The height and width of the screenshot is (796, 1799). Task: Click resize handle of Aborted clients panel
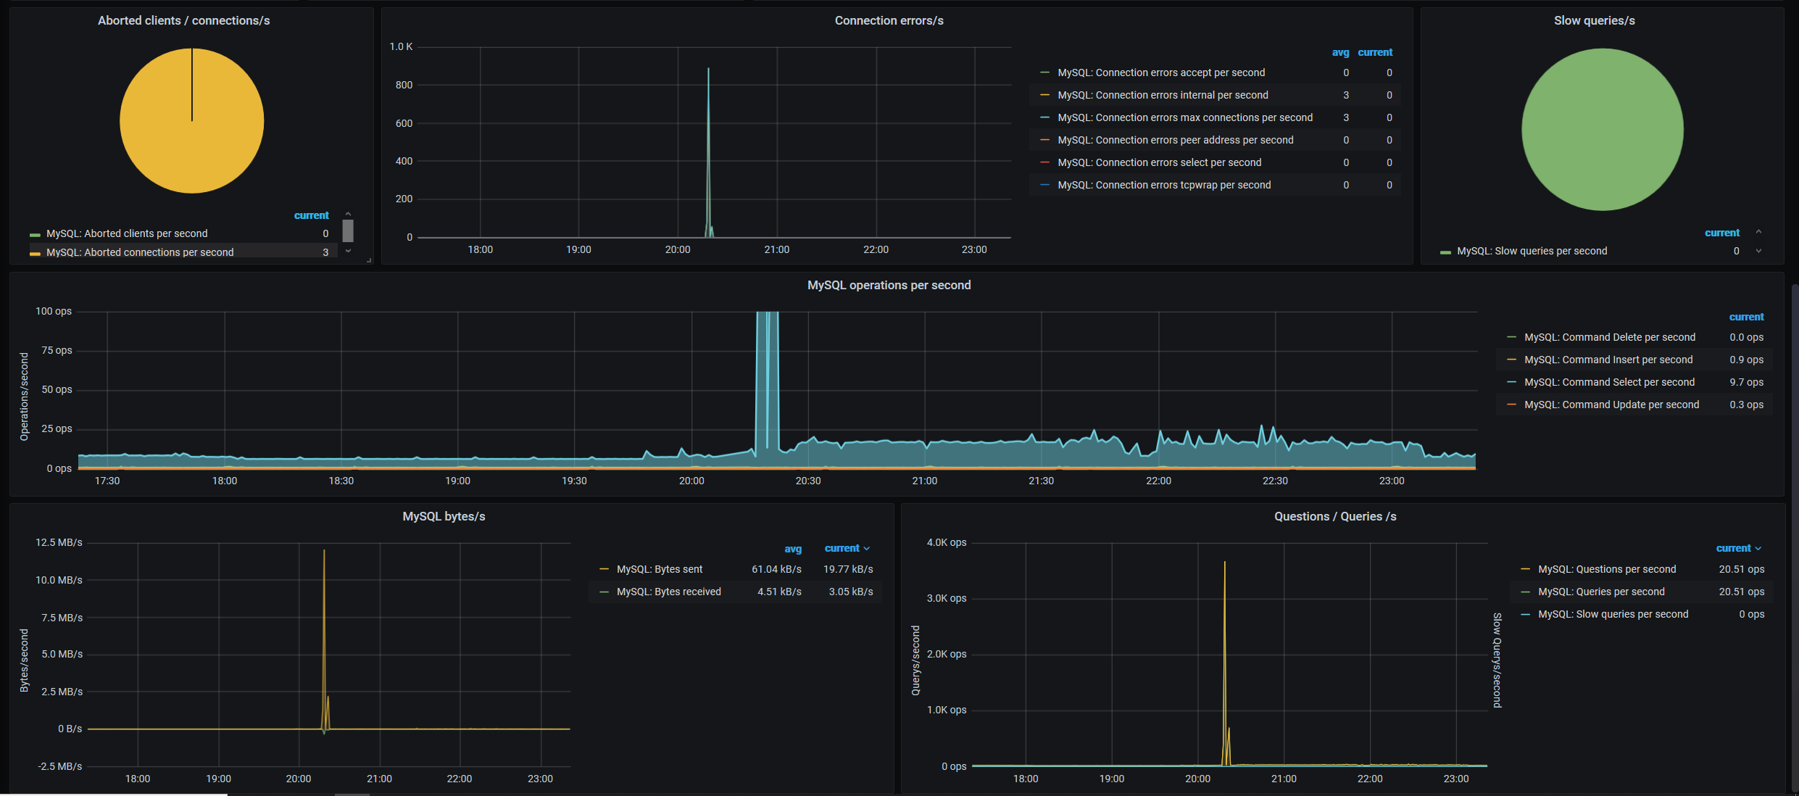point(369,260)
